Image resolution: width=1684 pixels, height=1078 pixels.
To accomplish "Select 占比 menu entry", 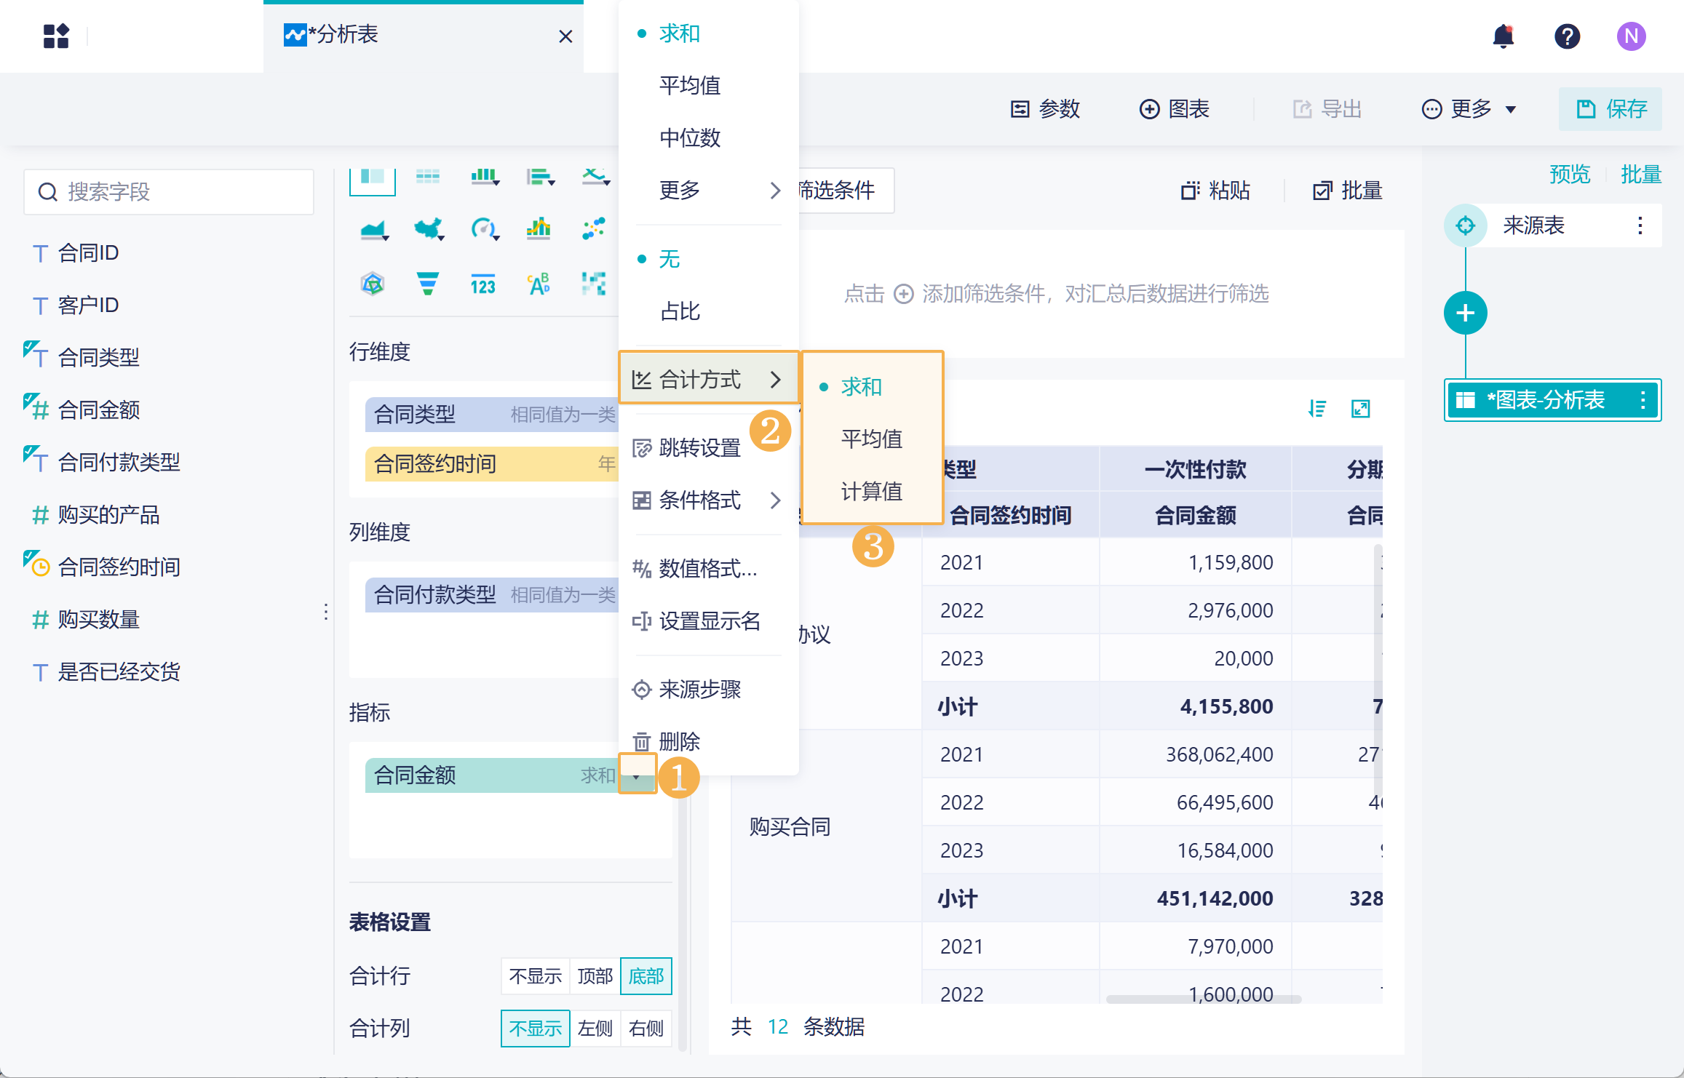I will [679, 311].
